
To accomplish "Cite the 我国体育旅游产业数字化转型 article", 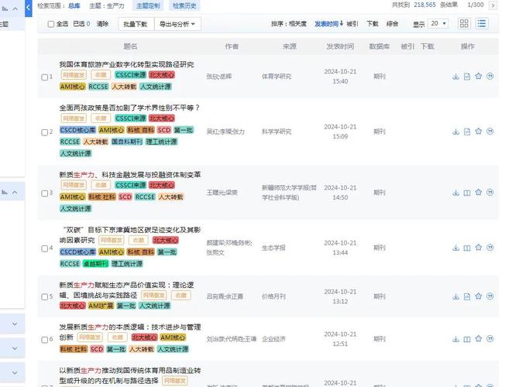I will coord(490,77).
